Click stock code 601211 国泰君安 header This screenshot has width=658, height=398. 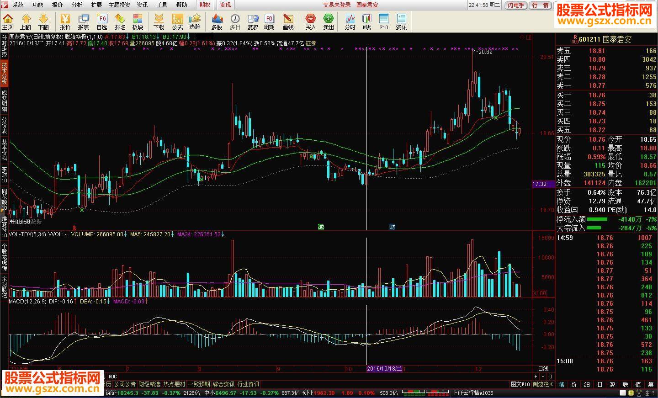tap(605, 39)
